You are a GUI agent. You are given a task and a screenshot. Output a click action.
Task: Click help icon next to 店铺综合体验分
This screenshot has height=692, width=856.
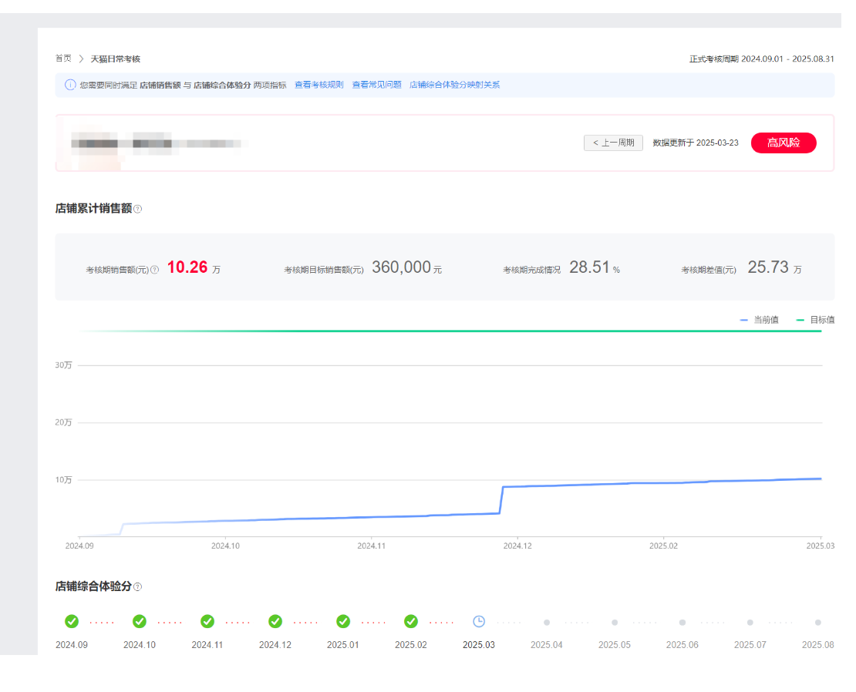[138, 587]
